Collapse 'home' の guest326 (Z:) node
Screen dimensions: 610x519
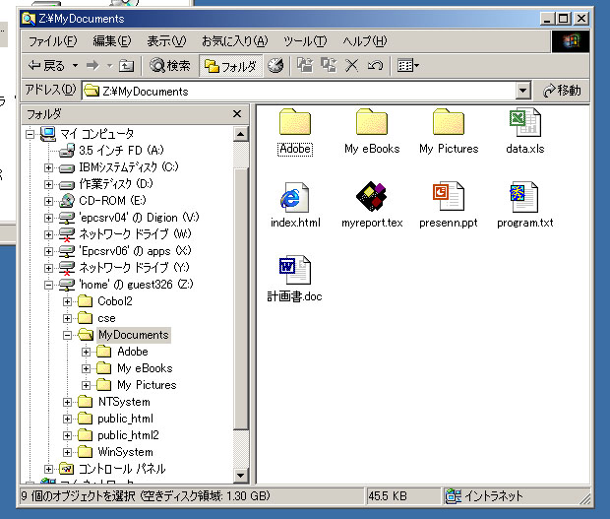coord(48,285)
